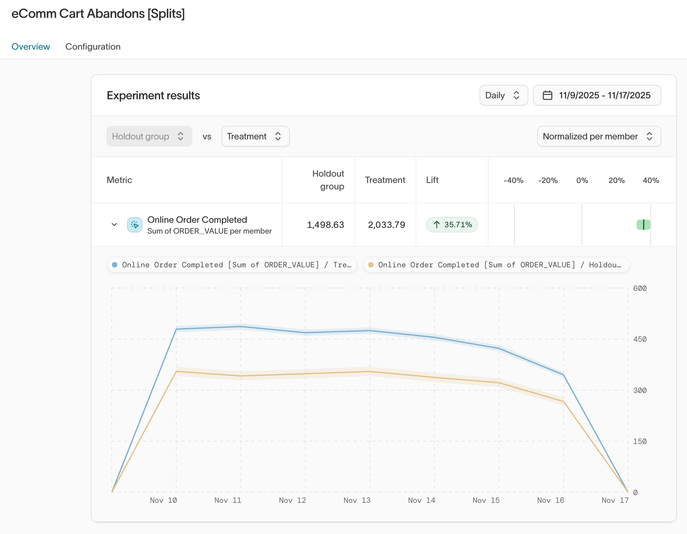Select the Overview tab
687x534 pixels.
pyautogui.click(x=31, y=46)
